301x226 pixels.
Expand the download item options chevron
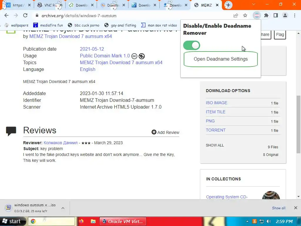[63, 208]
